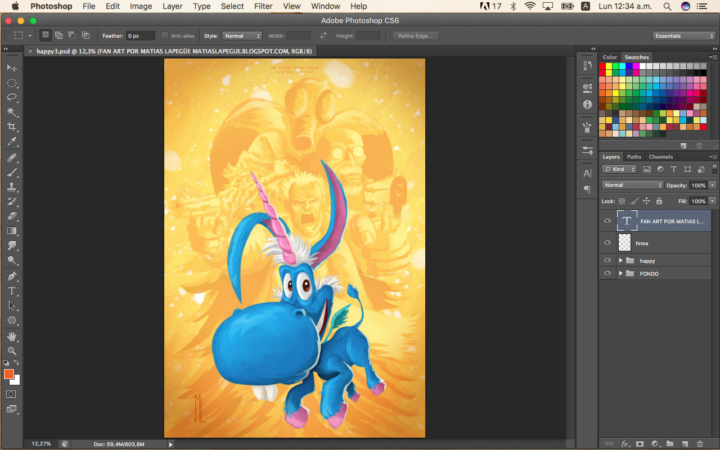Image resolution: width=720 pixels, height=450 pixels.
Task: Hide the FONDO group visibility
Action: click(607, 273)
